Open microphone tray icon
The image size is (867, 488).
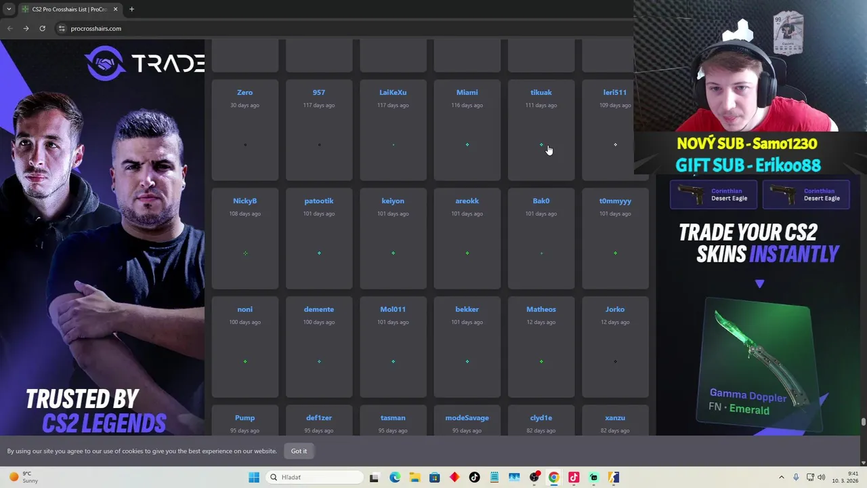pyautogui.click(x=796, y=477)
